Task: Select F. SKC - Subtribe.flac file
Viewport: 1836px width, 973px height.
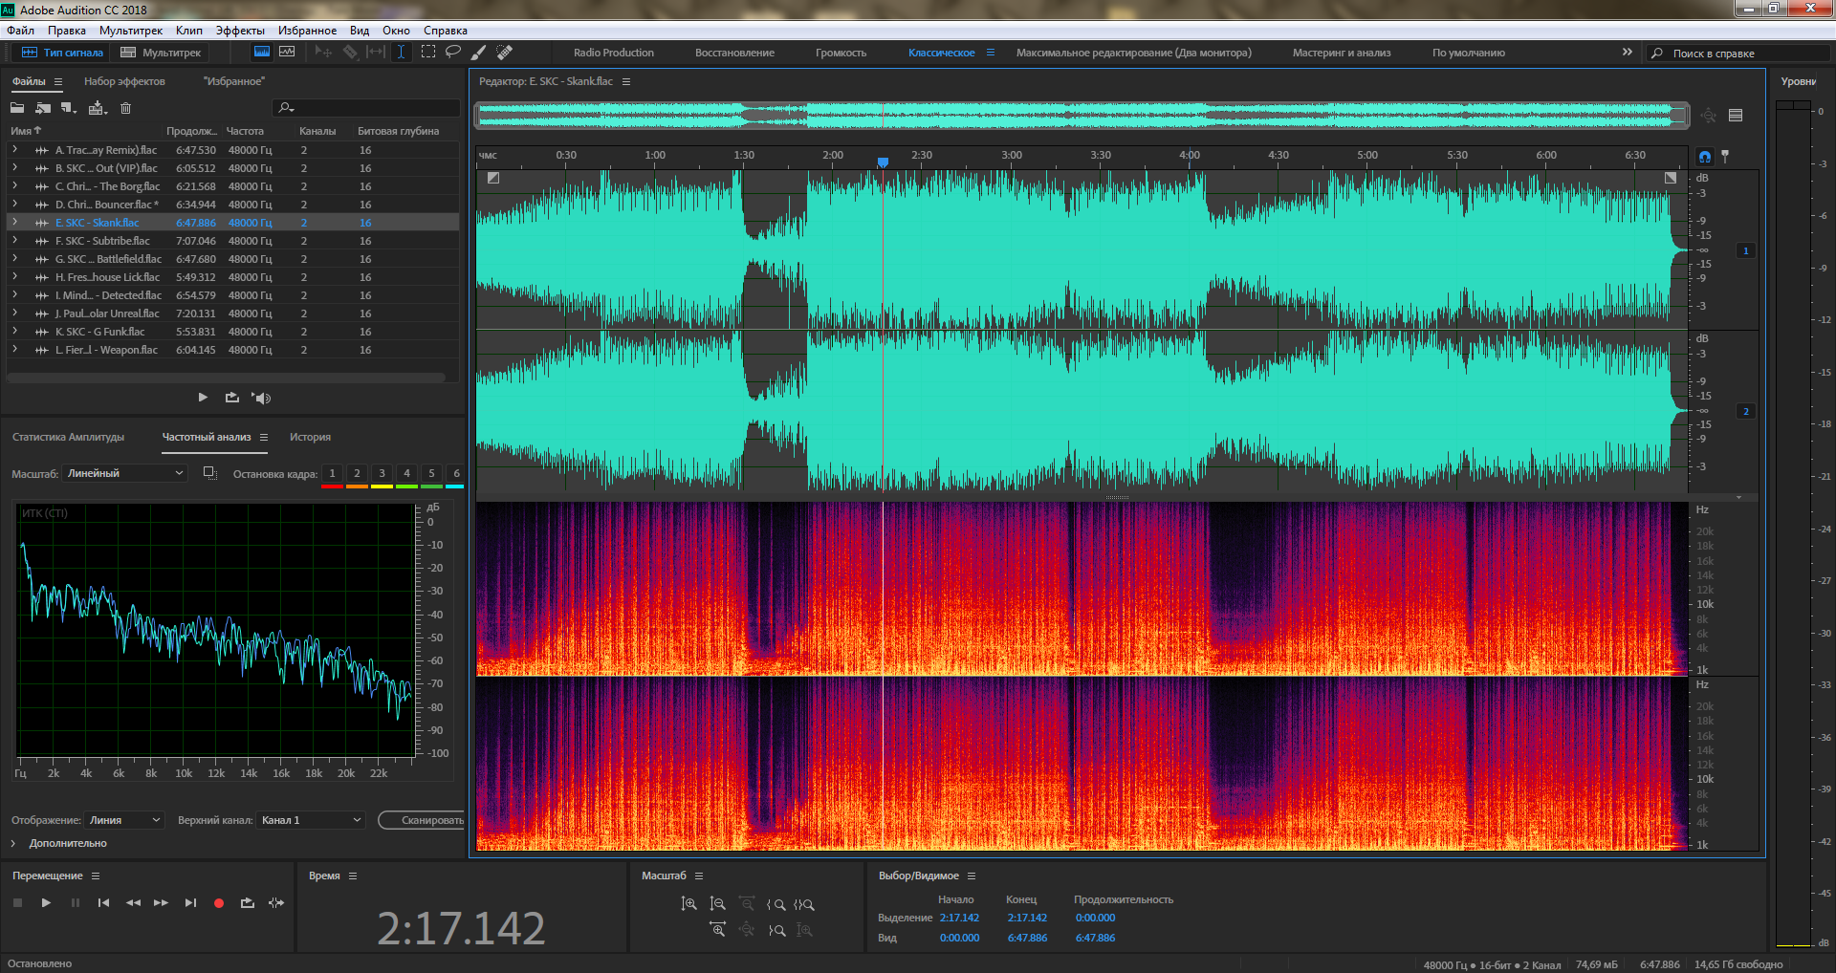Action: (102, 241)
